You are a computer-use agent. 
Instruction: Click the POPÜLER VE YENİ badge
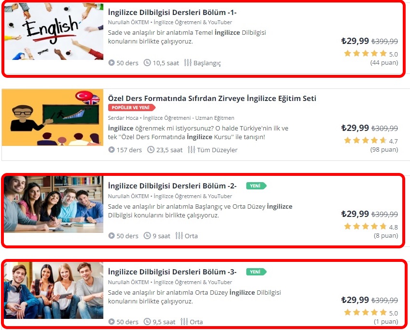tap(132, 108)
